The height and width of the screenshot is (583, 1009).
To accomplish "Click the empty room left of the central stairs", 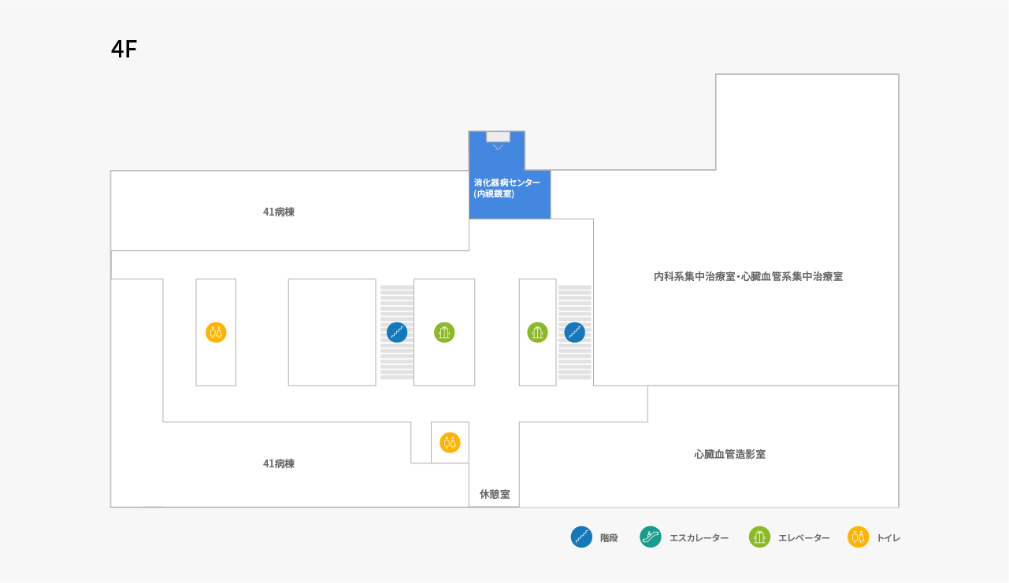I will tap(332, 332).
